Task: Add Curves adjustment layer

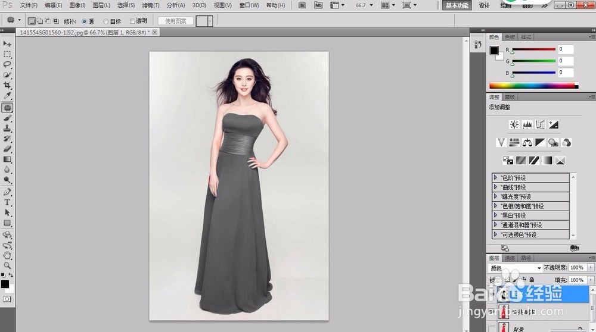Action: click(540, 124)
